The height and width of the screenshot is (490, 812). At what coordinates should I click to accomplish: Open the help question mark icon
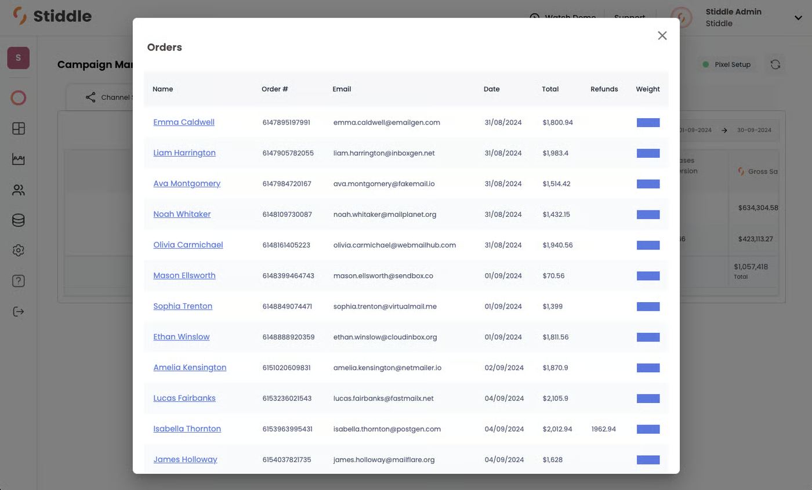point(19,281)
